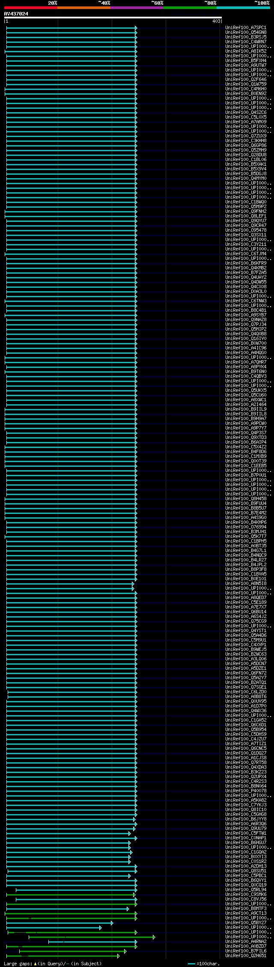Select label UniRef100_A8QED7

246,597
